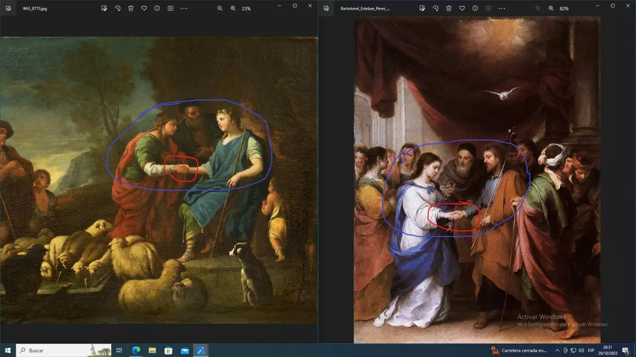
Task: Minimize the Bartolomé window
Action: point(597,6)
